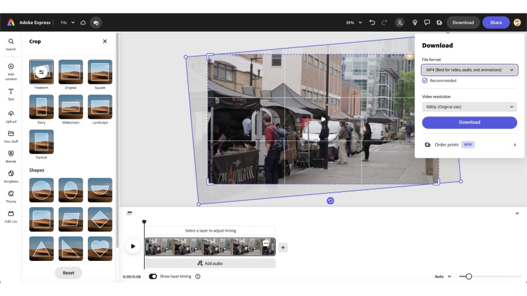Select the Portrait crop option

(x=42, y=142)
